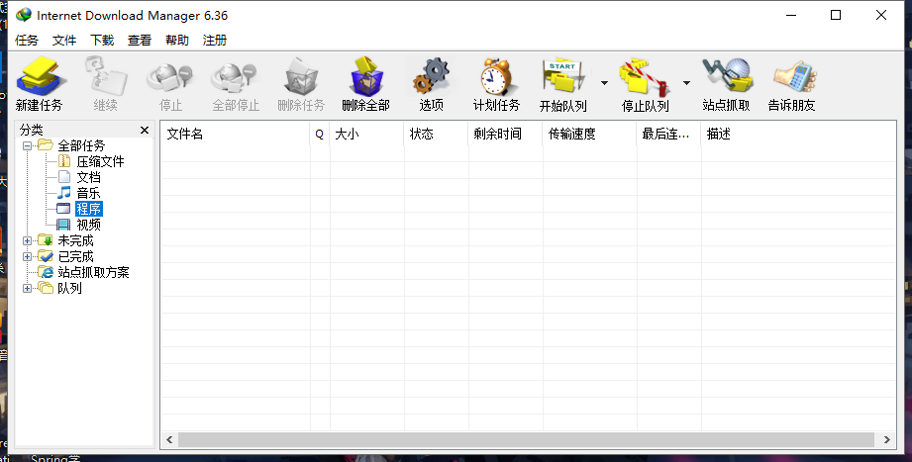Select the 程序 category
The width and height of the screenshot is (912, 462).
point(88,209)
